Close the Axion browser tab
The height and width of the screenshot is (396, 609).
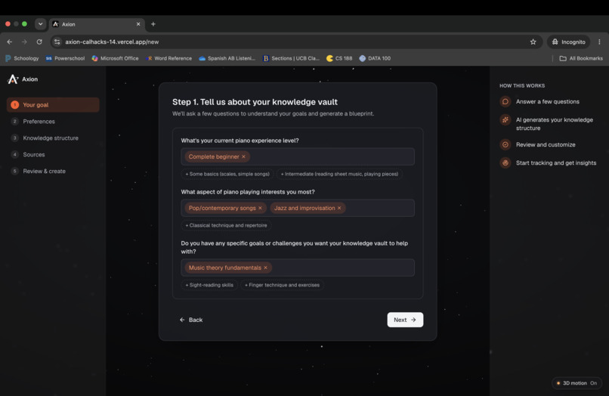[138, 24]
